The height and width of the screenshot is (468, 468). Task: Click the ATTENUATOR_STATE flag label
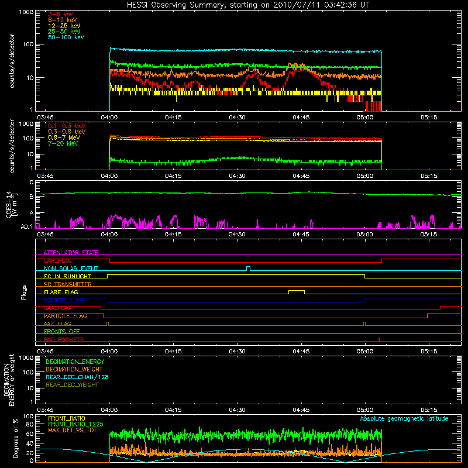[x=71, y=253]
